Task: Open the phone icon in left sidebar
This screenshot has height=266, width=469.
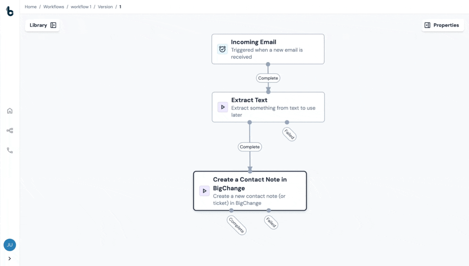Action: pos(10,150)
